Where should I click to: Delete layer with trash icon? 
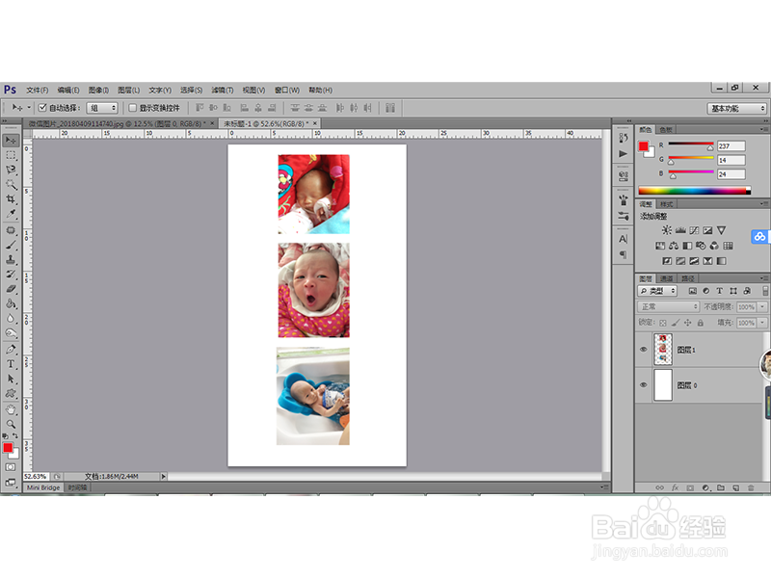coord(751,487)
